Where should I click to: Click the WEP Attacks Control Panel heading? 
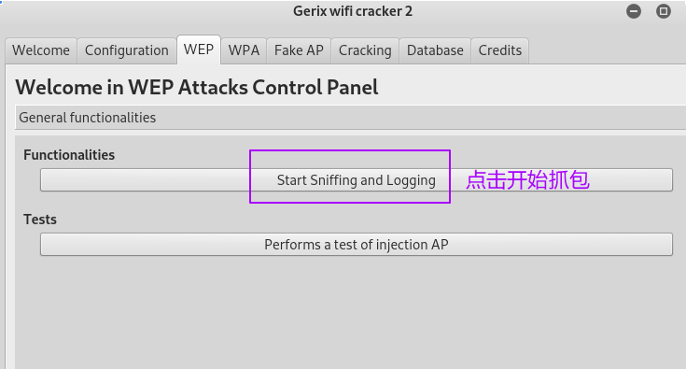[x=197, y=87]
